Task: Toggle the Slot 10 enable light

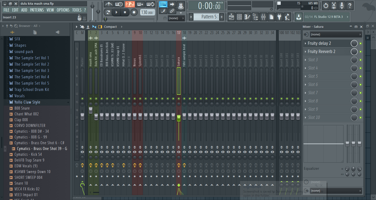Action: (361, 118)
